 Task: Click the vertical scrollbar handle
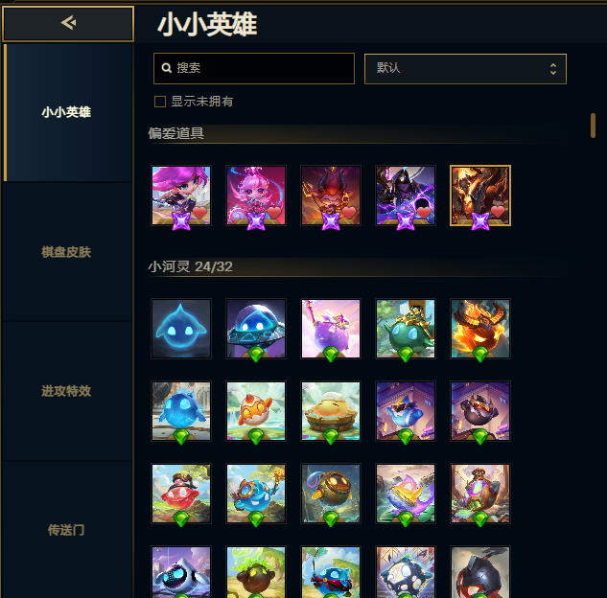pyautogui.click(x=593, y=126)
